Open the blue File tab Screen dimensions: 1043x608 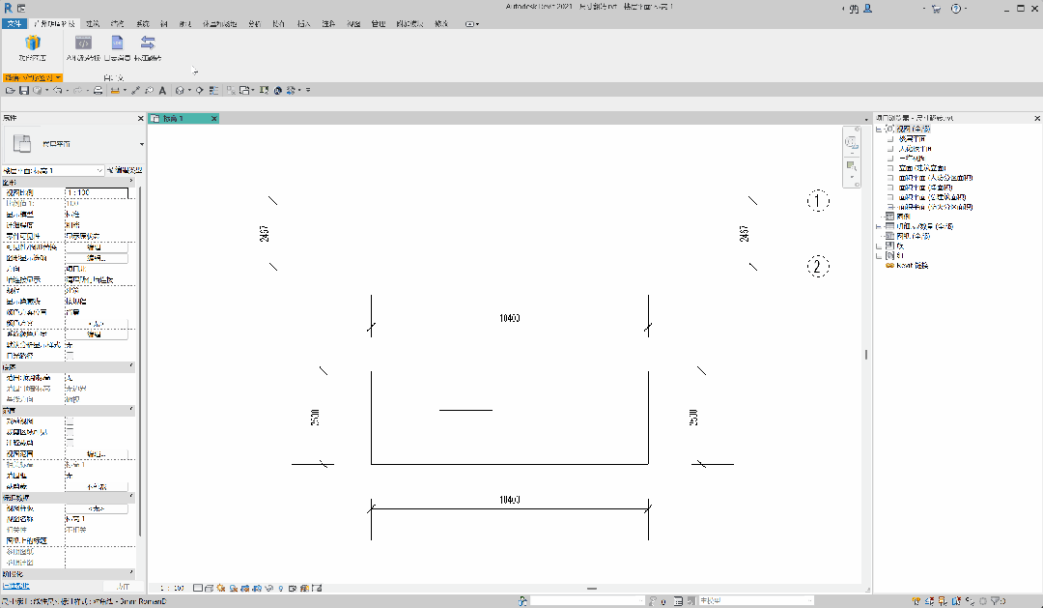coord(14,24)
